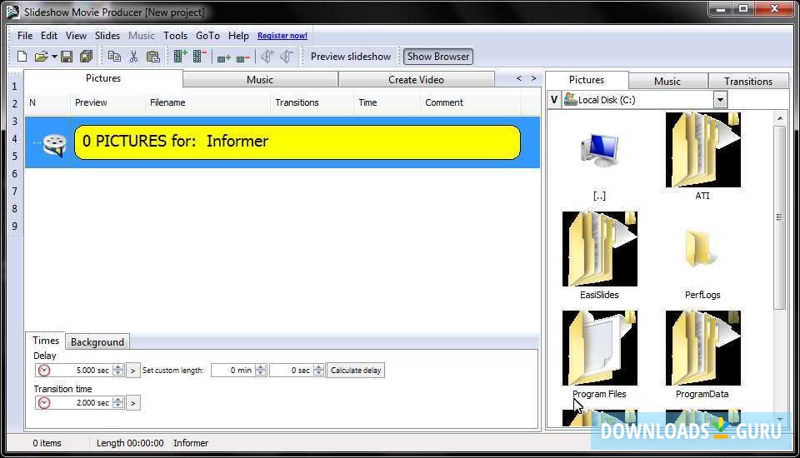Toggle the Show Browser button
This screenshot has width=800, height=458.
click(438, 57)
